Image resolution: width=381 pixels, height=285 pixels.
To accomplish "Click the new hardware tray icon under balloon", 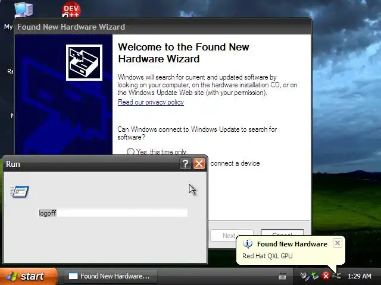I will pos(337,275).
